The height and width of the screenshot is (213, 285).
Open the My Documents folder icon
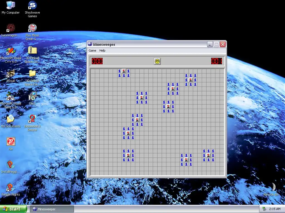tap(11, 119)
